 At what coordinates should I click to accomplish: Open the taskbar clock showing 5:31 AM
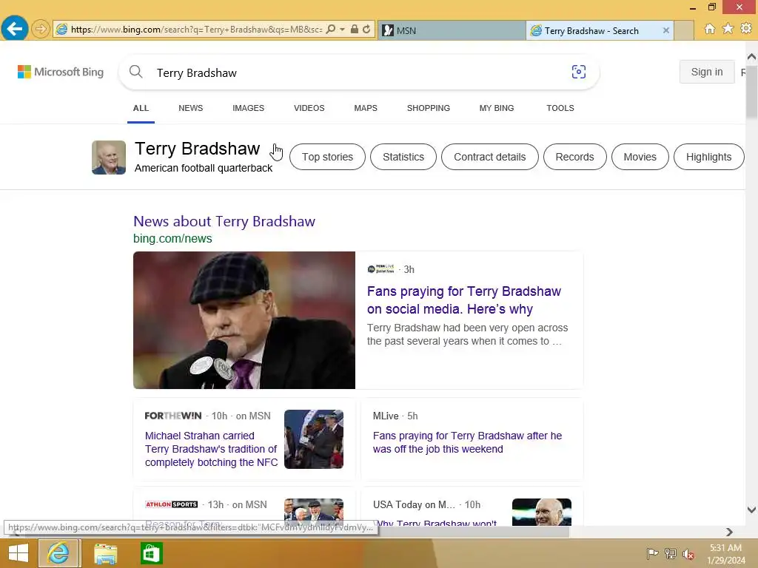coord(726,554)
